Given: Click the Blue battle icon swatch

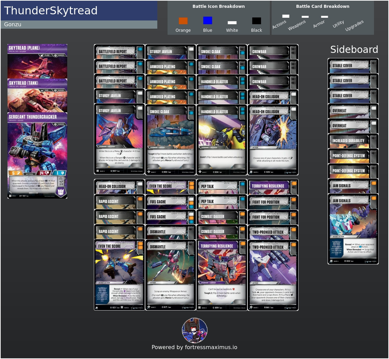Looking at the screenshot, I should [207, 20].
